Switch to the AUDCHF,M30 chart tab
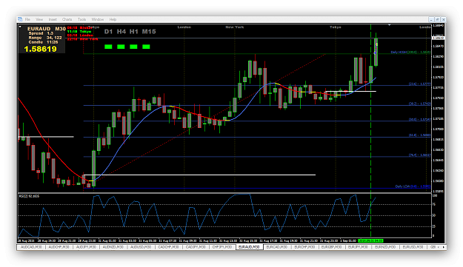The width and height of the screenshot is (463, 267). click(x=59, y=247)
